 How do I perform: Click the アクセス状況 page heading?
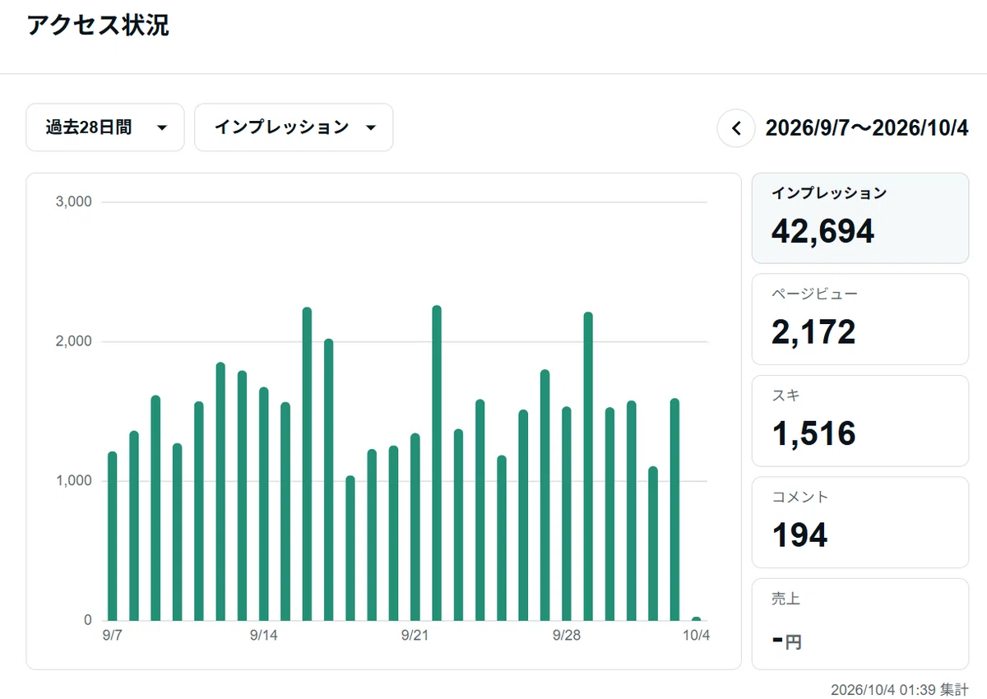tap(98, 25)
